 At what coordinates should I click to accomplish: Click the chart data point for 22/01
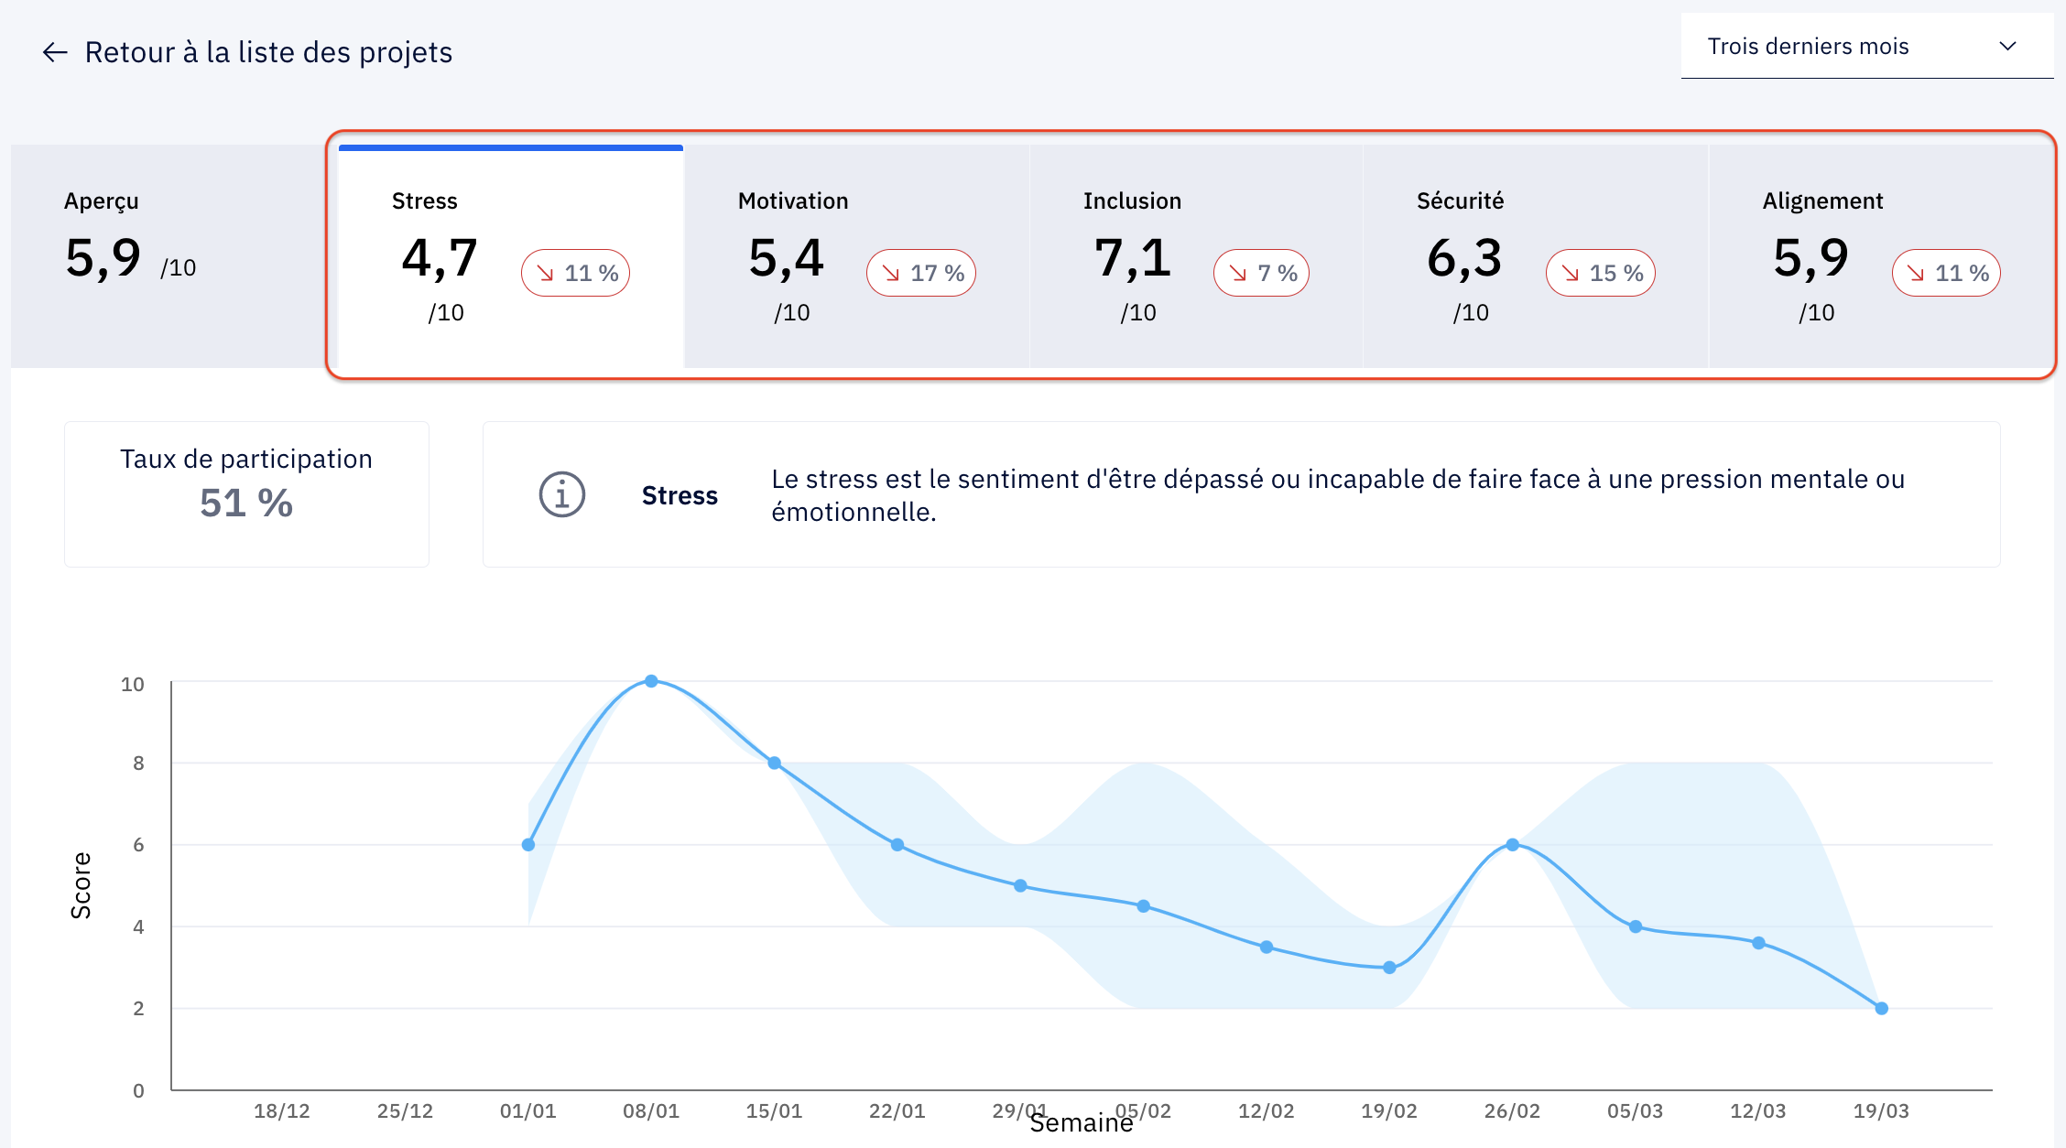897,844
